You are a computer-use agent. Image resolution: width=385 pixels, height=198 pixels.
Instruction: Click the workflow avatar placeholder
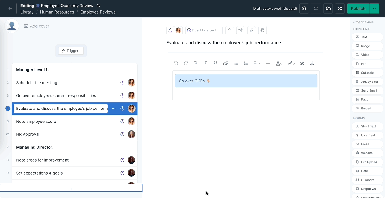(x=12, y=26)
